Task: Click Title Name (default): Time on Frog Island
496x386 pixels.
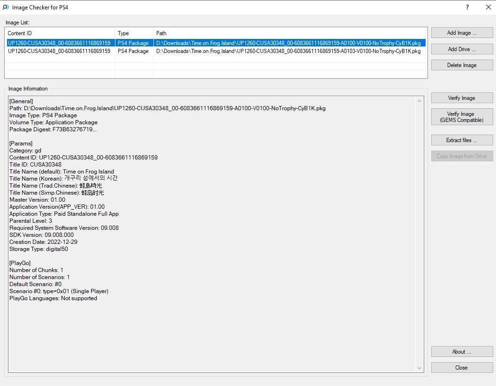Action: coord(61,172)
